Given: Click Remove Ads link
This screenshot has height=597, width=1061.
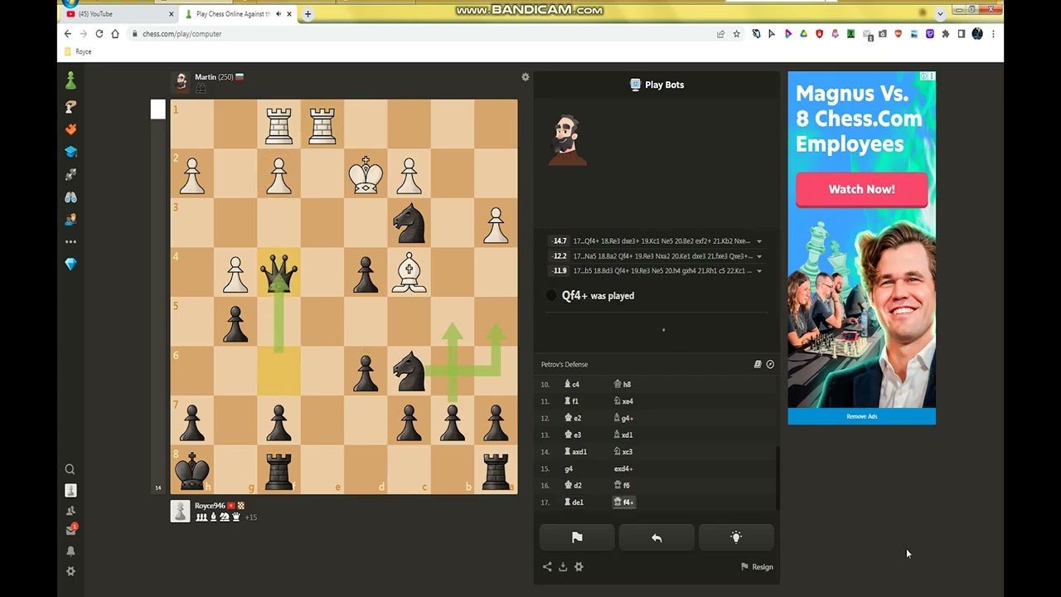Looking at the screenshot, I should pyautogui.click(x=862, y=416).
